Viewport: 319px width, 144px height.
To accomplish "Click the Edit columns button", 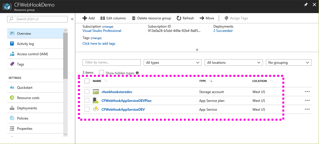I will (113, 18).
